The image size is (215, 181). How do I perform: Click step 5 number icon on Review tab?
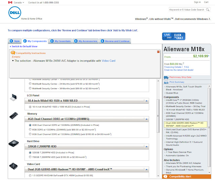click(102, 41)
